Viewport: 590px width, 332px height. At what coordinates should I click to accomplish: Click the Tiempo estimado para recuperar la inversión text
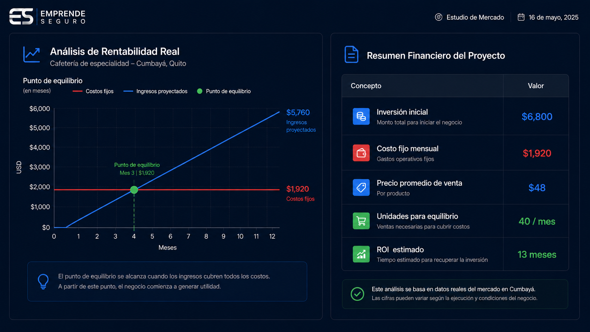pyautogui.click(x=432, y=260)
